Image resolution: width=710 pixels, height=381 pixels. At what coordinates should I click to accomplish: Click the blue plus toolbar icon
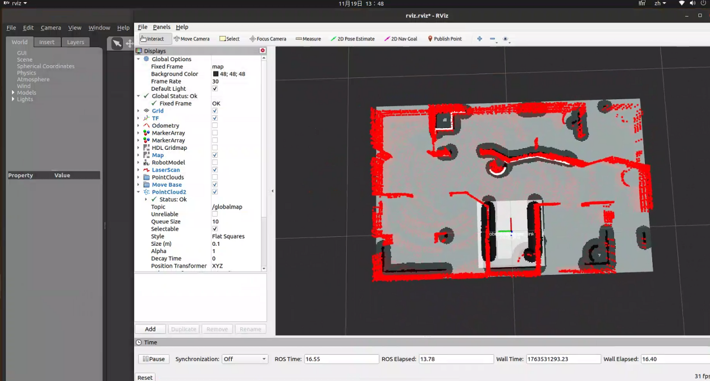pyautogui.click(x=479, y=39)
